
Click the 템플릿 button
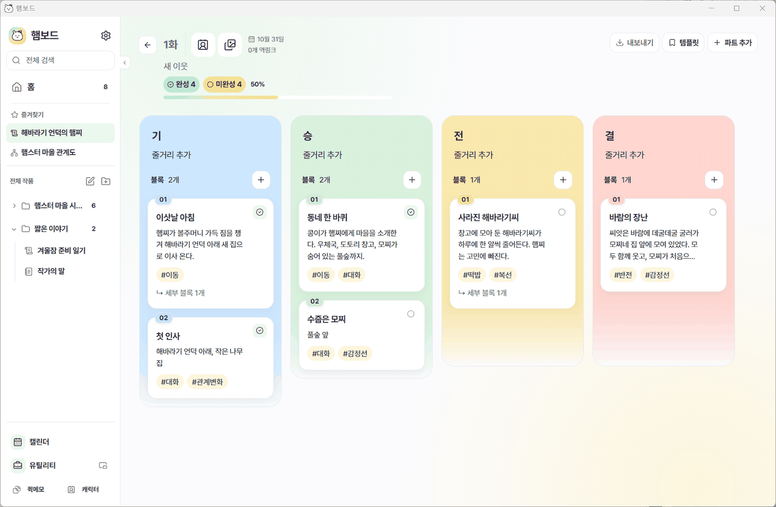tap(683, 43)
